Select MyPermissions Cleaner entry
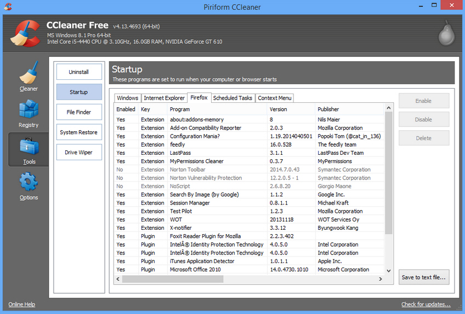 249,161
